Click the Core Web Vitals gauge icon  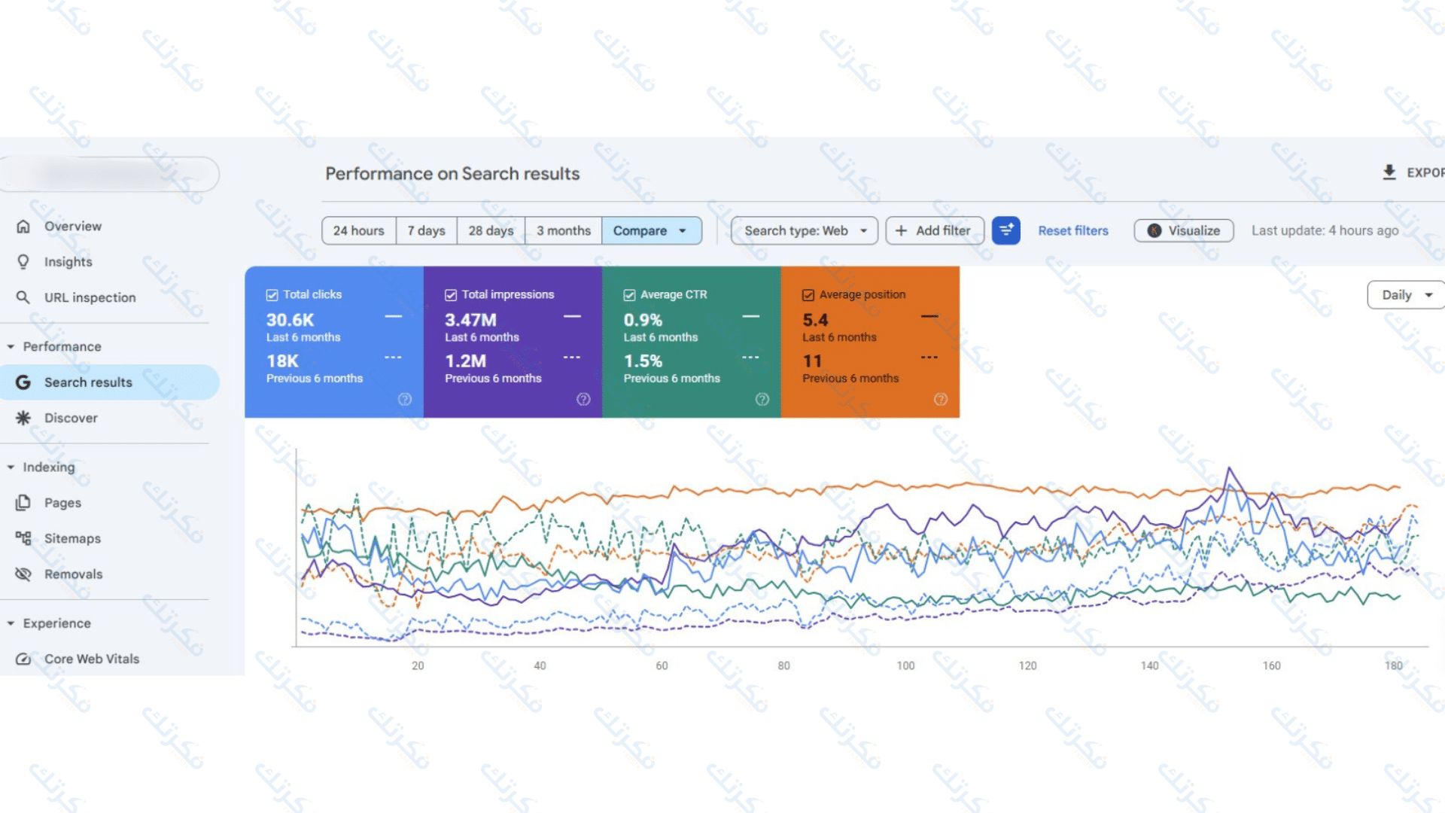click(23, 659)
